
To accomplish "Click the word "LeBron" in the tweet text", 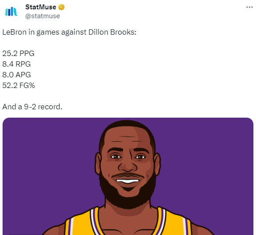I will 14,32.
